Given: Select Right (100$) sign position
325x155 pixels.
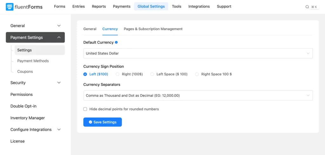Looking at the screenshot, I should tap(117, 74).
